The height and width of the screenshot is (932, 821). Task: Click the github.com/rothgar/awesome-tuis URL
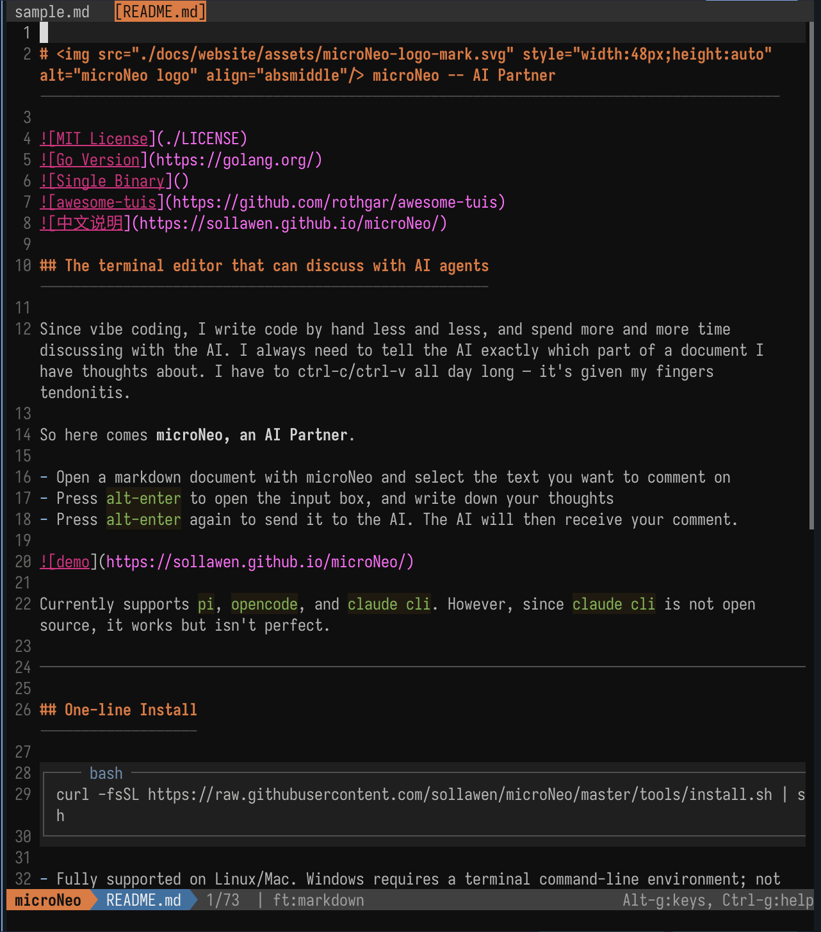(335, 202)
